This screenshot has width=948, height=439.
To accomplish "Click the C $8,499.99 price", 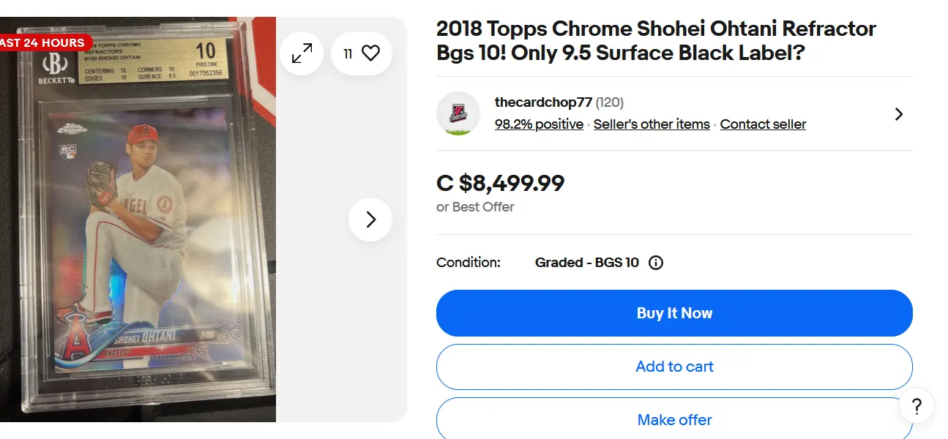I will (x=500, y=183).
